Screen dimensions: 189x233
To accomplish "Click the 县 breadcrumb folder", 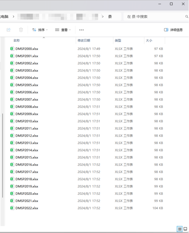I will click(x=110, y=16).
